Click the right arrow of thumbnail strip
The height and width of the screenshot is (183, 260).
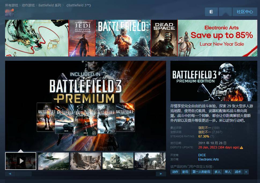[x=161, y=174]
